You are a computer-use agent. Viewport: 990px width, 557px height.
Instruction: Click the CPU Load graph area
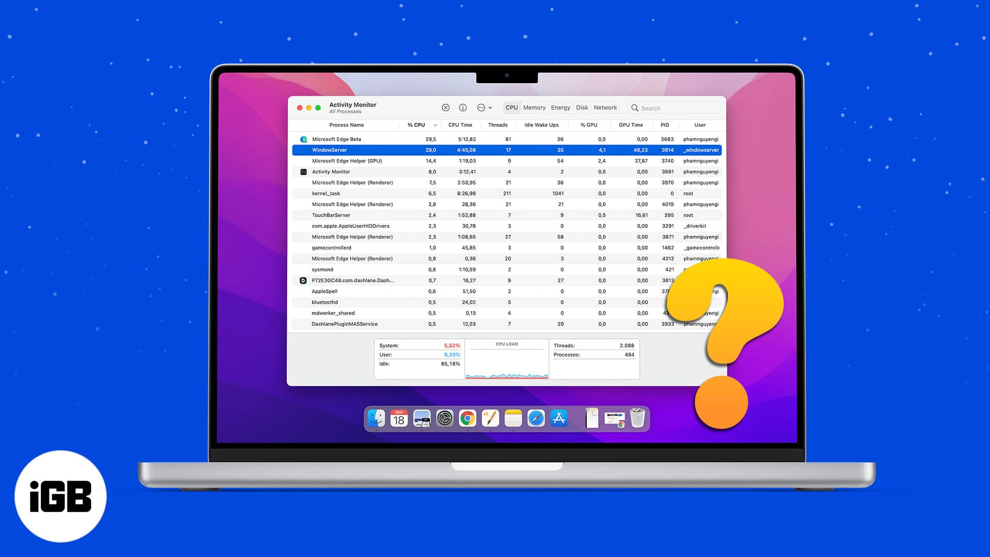click(x=506, y=361)
